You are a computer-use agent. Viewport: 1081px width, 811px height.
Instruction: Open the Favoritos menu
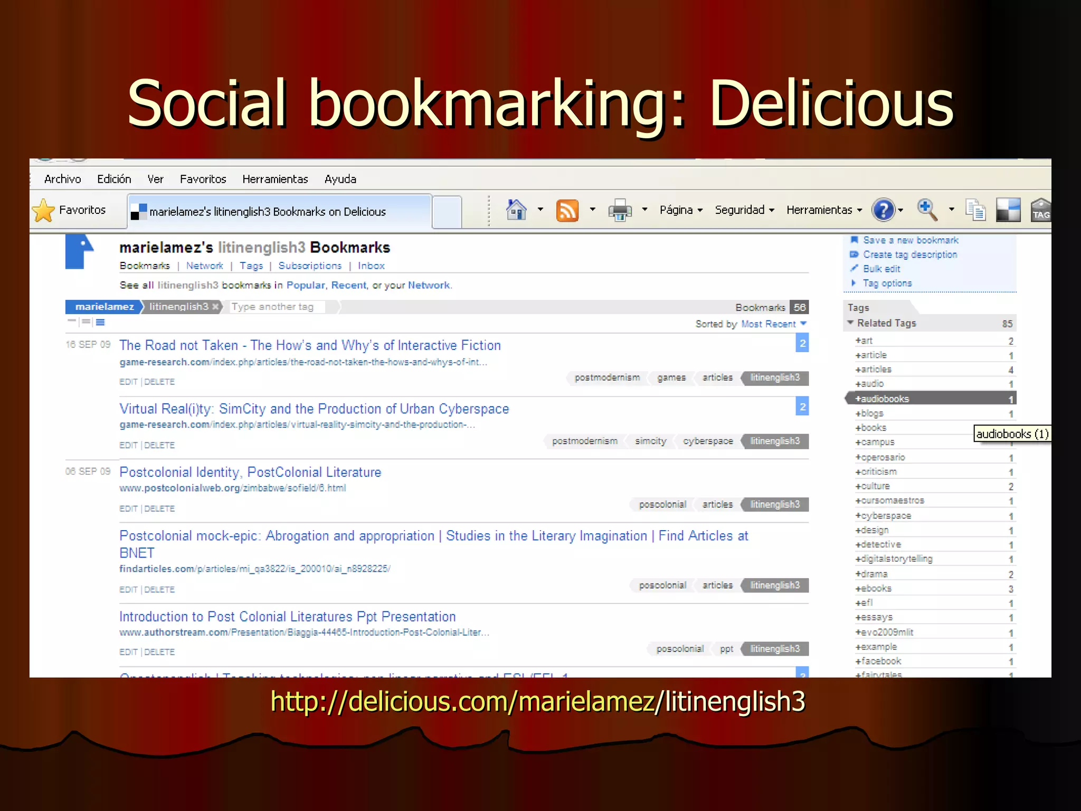(203, 179)
